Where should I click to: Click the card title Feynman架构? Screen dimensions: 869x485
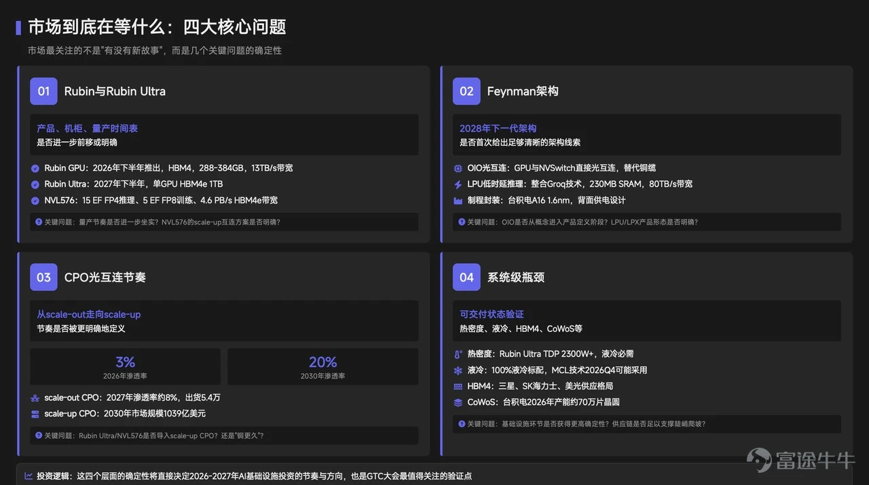pos(523,91)
